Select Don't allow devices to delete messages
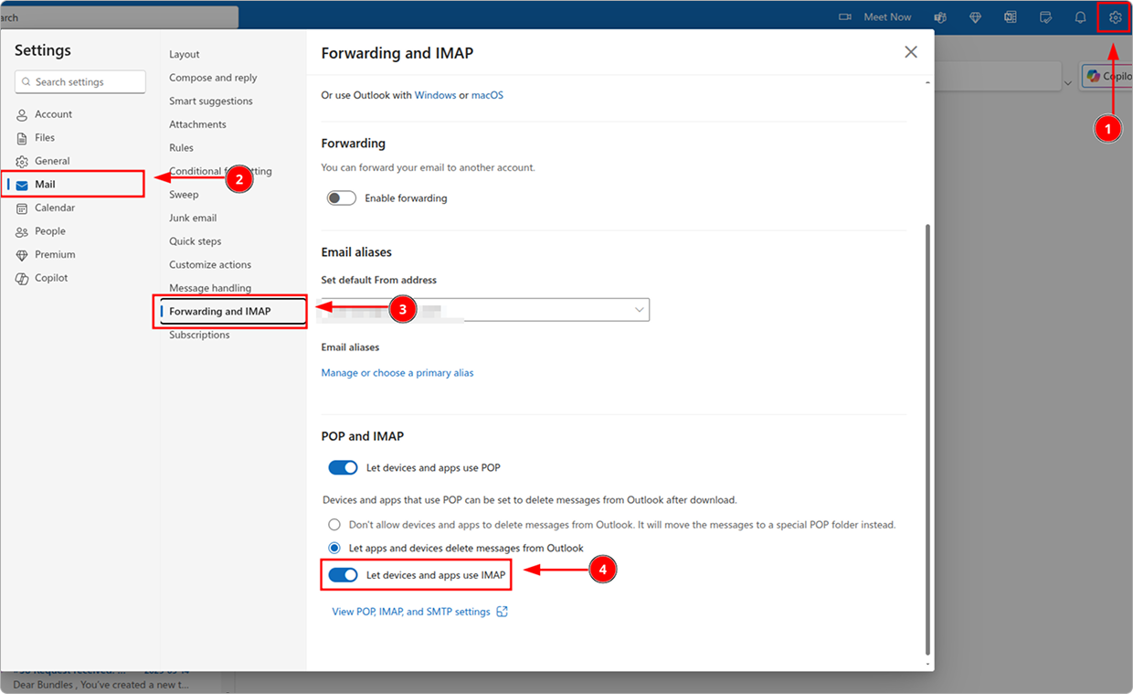 (334, 525)
